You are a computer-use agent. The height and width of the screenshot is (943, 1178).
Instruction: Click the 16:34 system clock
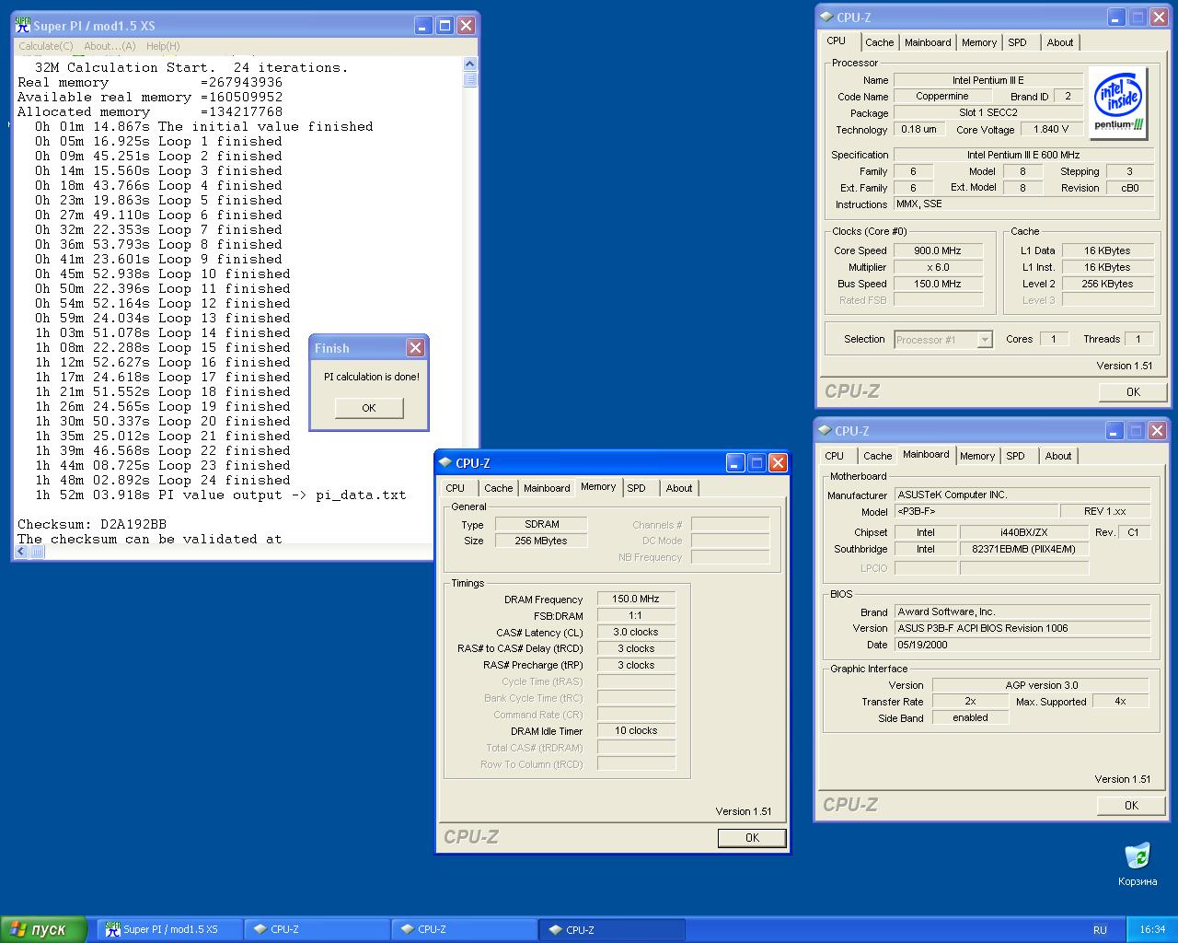pos(1152,930)
